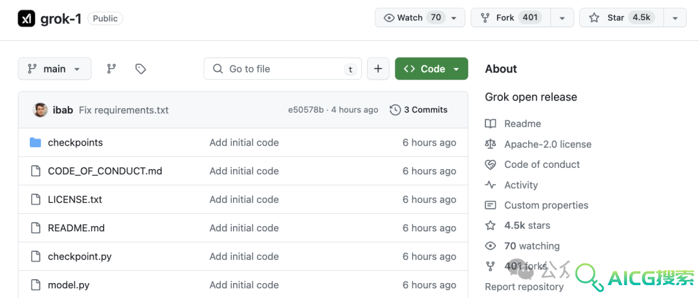Click the Activity pulse icon
The image size is (699, 298).
point(491,185)
